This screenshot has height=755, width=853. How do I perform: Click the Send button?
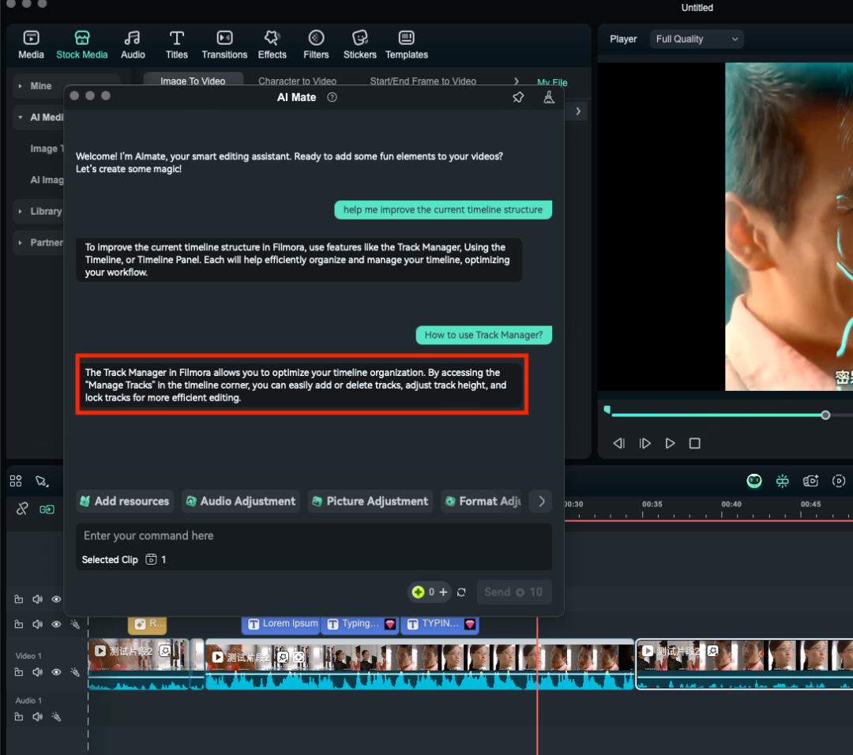coord(513,592)
